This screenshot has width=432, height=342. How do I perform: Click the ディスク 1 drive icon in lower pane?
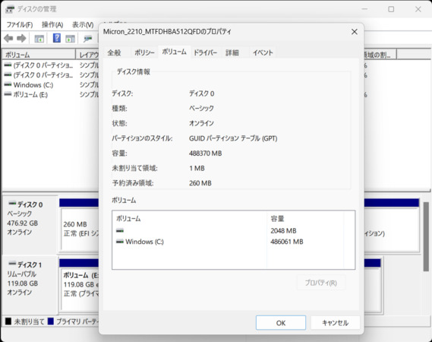[x=12, y=264]
